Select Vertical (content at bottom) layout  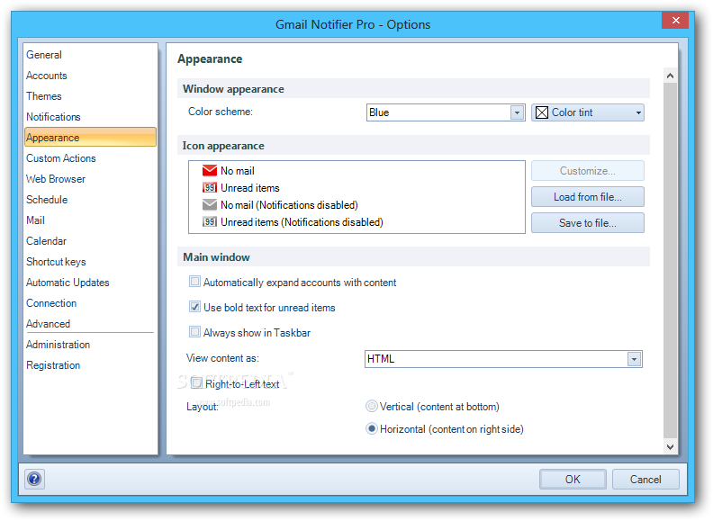tap(372, 406)
